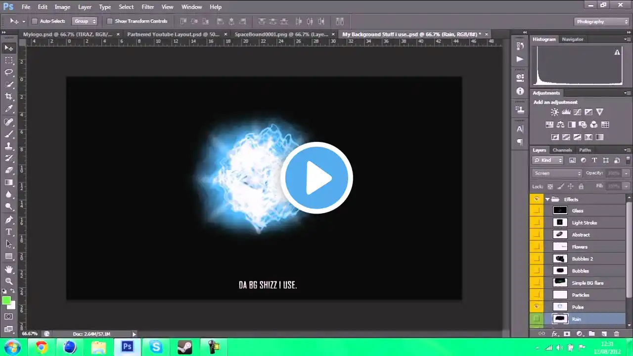This screenshot has width=633, height=356.
Task: Switch to the Channels tab
Action: (562, 150)
